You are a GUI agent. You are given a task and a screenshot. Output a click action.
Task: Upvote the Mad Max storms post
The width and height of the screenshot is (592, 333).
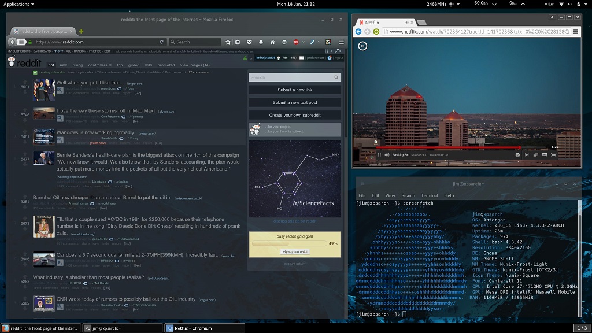click(25, 110)
